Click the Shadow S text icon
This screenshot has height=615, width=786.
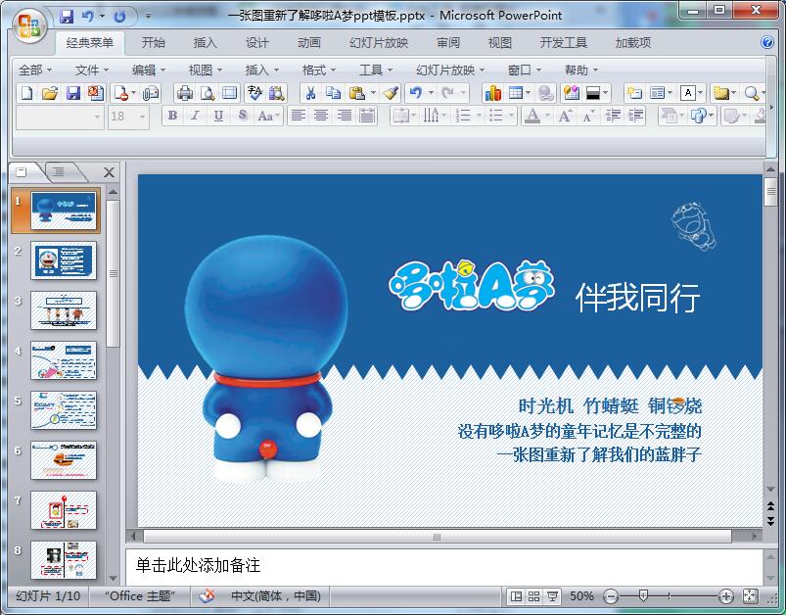[x=243, y=116]
